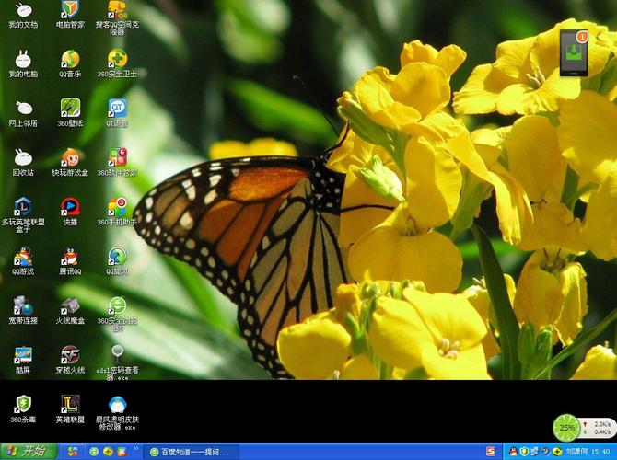Click the 开始 Start button
This screenshot has height=460, width=617.
coord(29,451)
